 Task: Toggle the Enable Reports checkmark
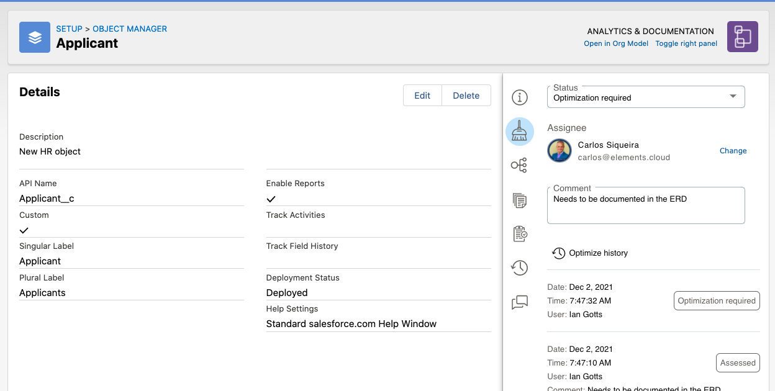click(271, 199)
